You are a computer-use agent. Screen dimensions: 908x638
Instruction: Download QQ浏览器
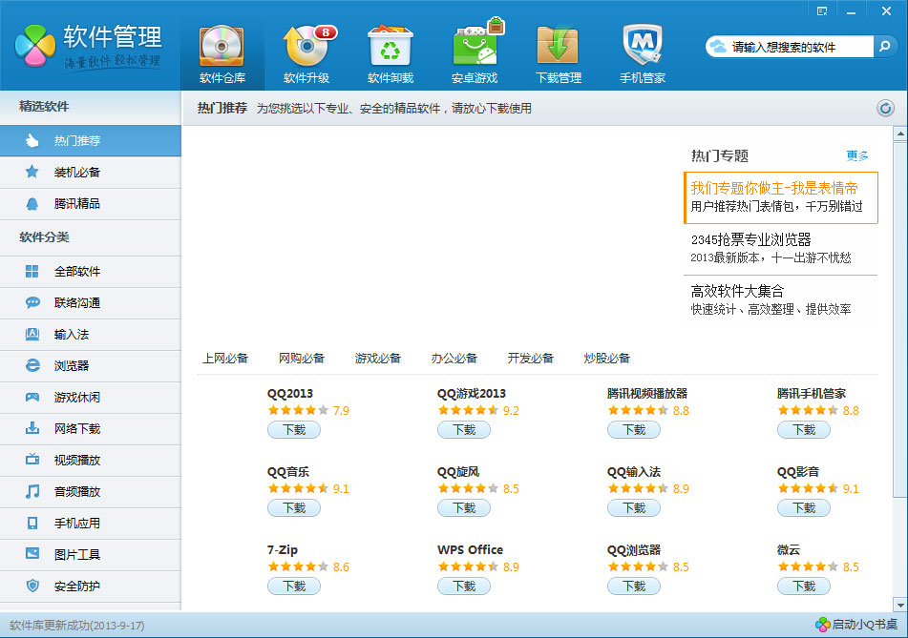pyautogui.click(x=634, y=586)
